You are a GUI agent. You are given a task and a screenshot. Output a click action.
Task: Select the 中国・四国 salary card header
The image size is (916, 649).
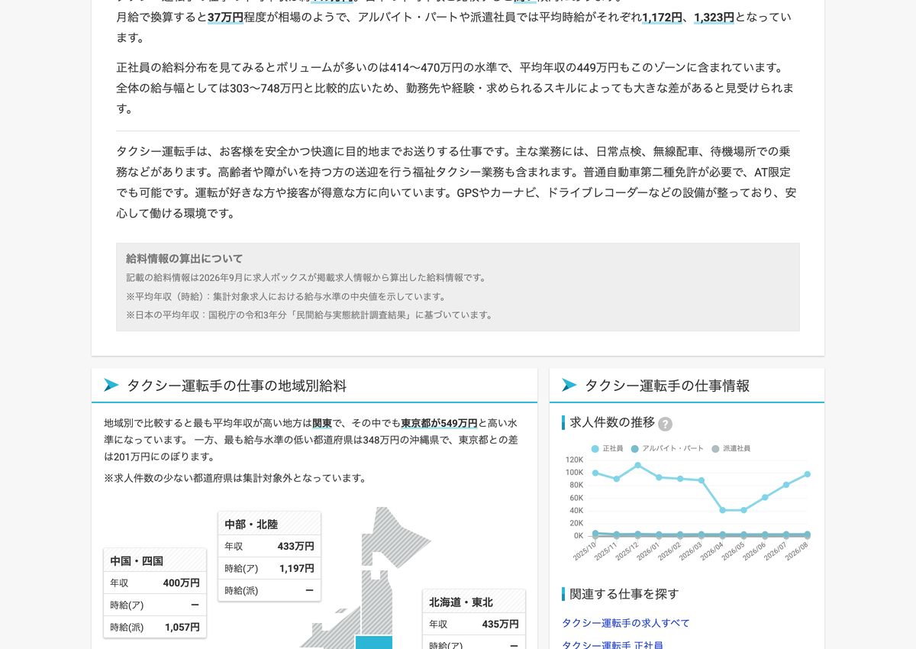[x=155, y=560]
